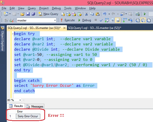Image resolution: width=153 pixels, height=122 pixels.
Task: Switch to the SQLQuery1.sql tab
Action: point(95,28)
